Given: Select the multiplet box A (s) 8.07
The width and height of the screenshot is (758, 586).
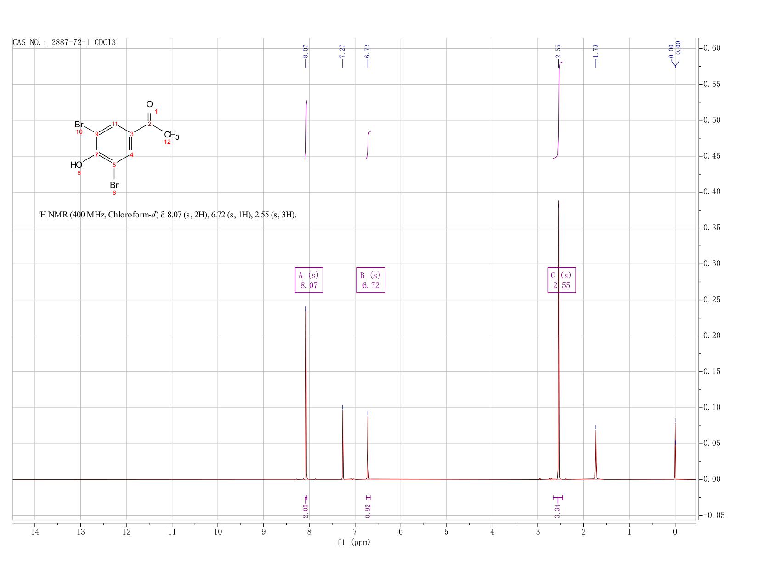Looking at the screenshot, I should point(309,280).
